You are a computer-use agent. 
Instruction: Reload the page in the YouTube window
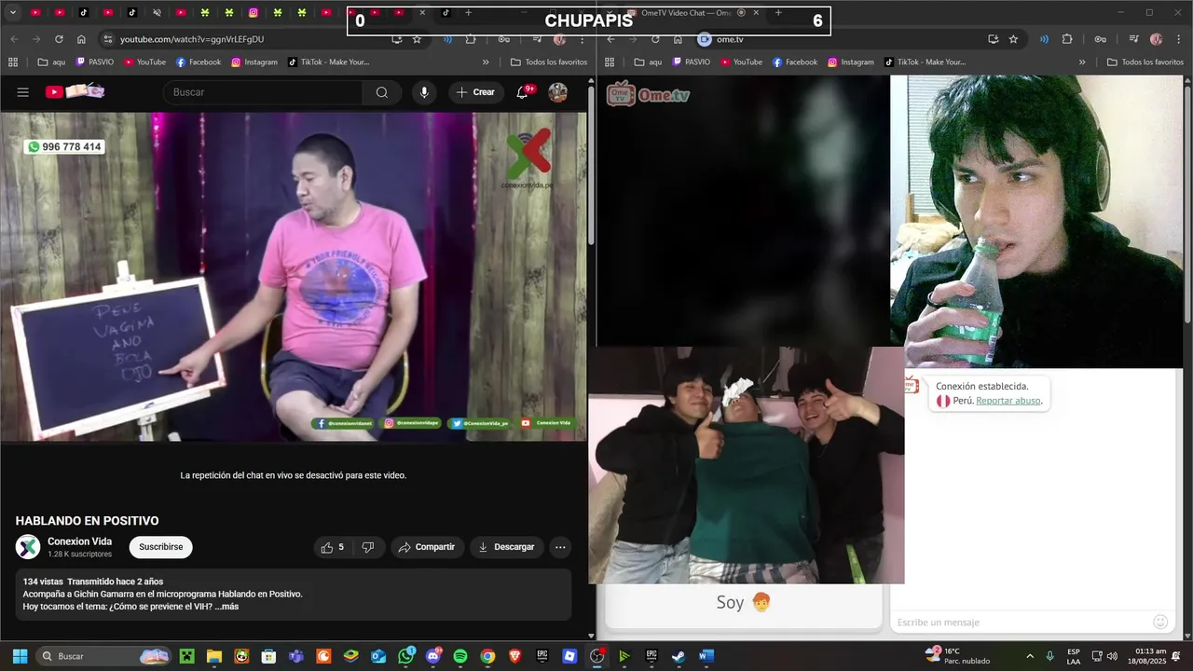[x=59, y=39]
